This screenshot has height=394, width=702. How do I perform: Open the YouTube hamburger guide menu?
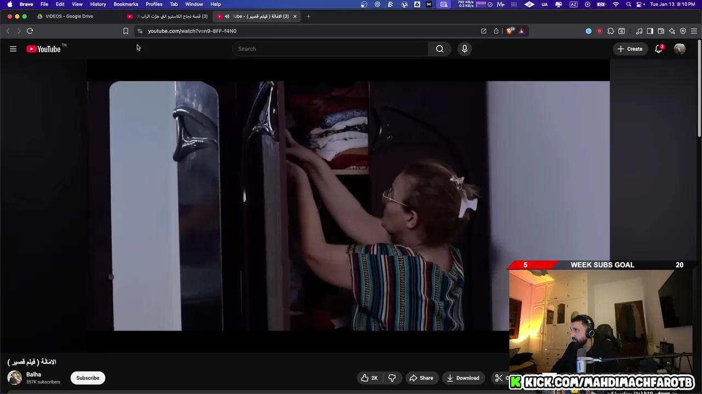coord(13,49)
